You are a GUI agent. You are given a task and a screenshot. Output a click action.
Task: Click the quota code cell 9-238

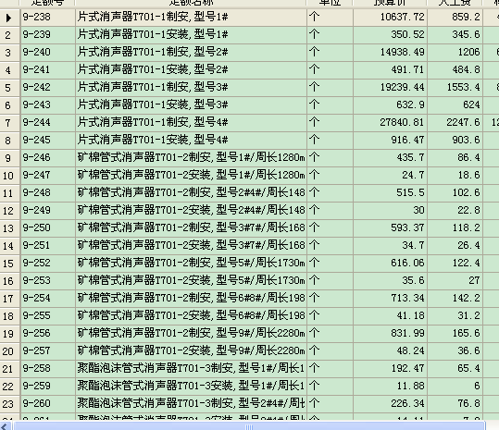tap(48, 18)
